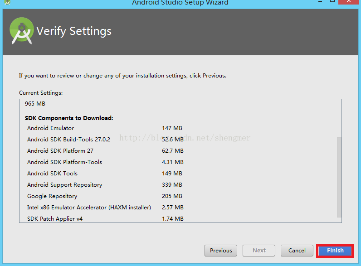This screenshot has height=266, width=361.
Task: Click the '149 MB' size value
Action: pyautogui.click(x=172, y=173)
